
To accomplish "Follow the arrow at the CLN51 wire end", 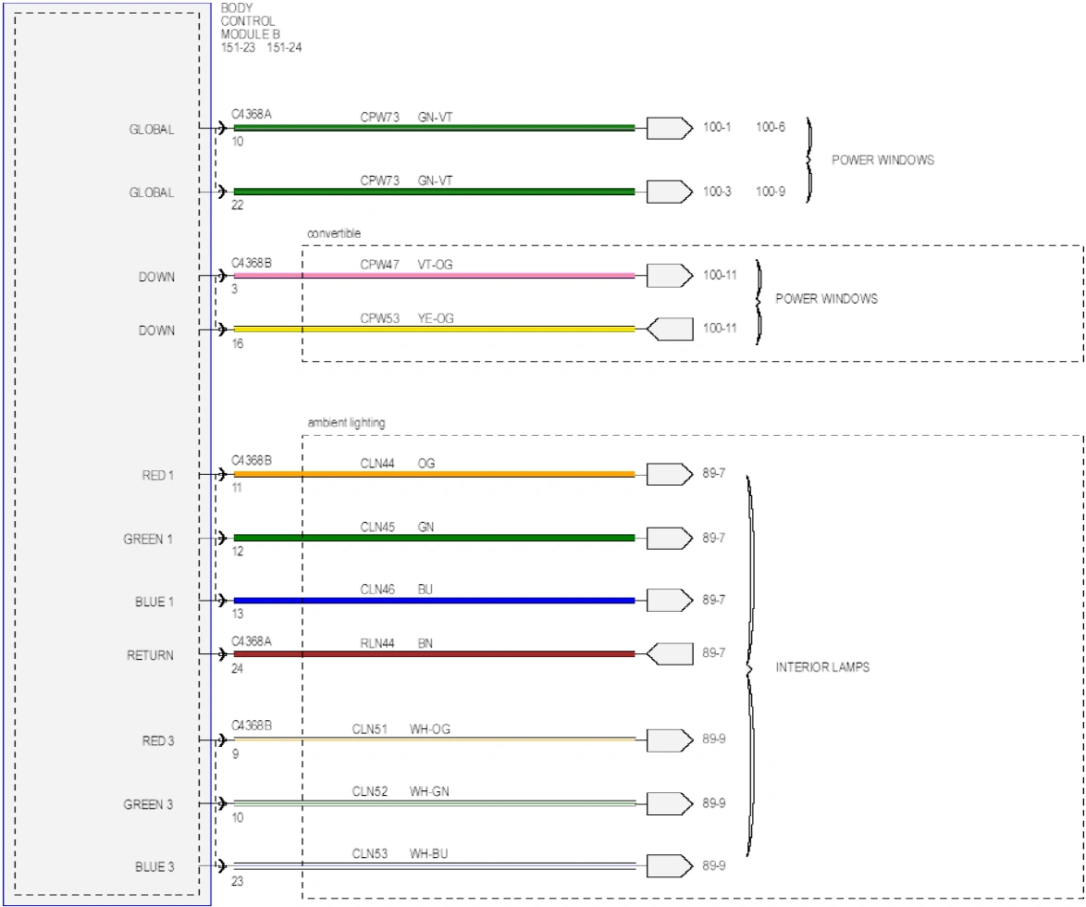I will point(670,740).
